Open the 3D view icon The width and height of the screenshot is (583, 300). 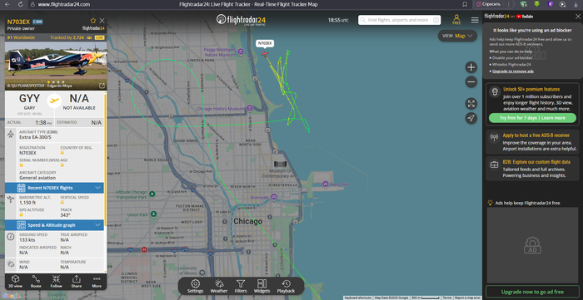pos(15,278)
